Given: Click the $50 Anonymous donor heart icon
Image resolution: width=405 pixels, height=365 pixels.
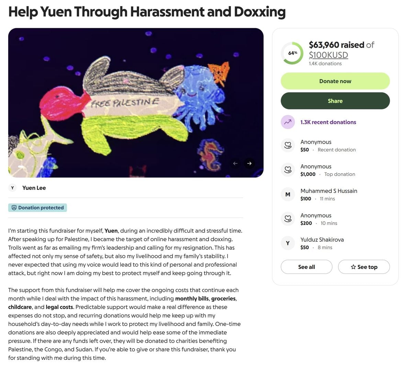Looking at the screenshot, I should 288,145.
